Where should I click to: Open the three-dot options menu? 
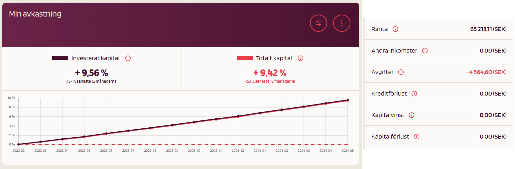(341, 23)
